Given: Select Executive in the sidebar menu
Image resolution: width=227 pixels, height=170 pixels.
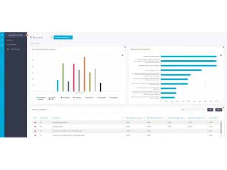Looking at the screenshot, I should pos(10,40).
